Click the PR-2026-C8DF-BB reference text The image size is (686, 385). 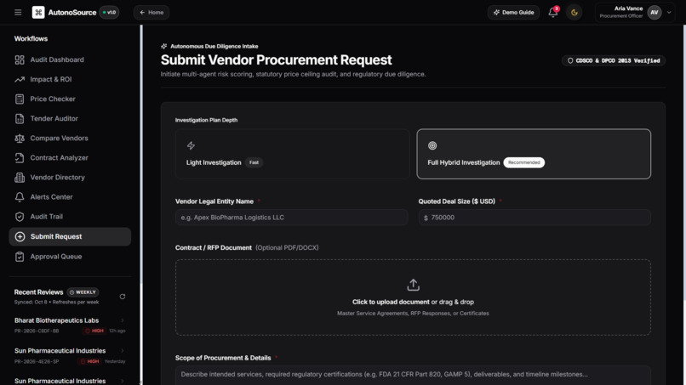tap(37, 331)
